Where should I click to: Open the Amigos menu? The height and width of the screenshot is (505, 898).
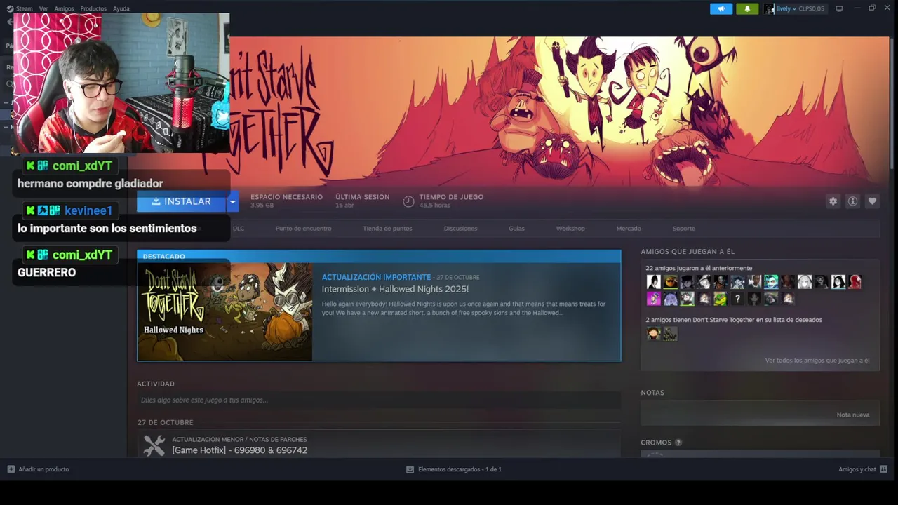pyautogui.click(x=64, y=8)
